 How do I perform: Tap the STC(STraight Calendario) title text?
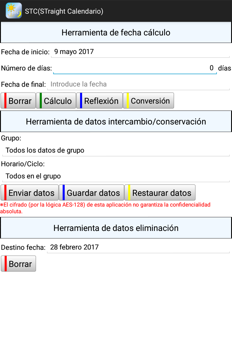[64, 11]
